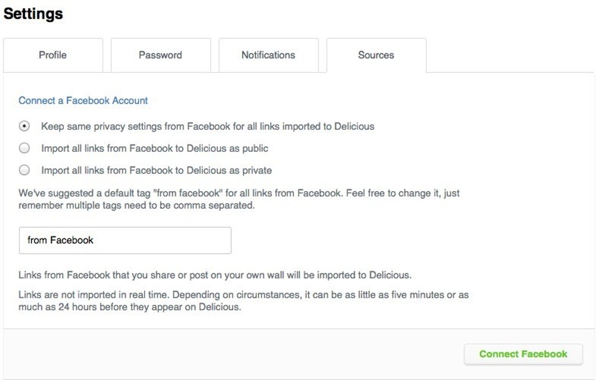Click the 'not imported in real time' paragraph

(243, 301)
